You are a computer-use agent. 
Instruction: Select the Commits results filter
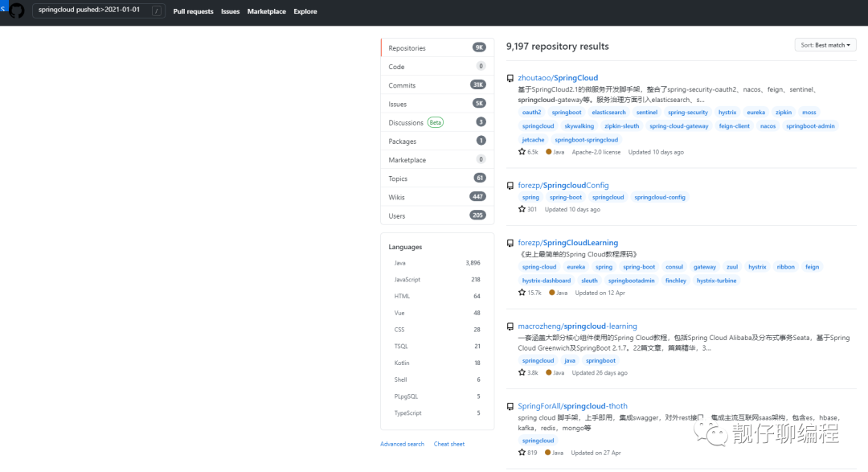click(436, 84)
